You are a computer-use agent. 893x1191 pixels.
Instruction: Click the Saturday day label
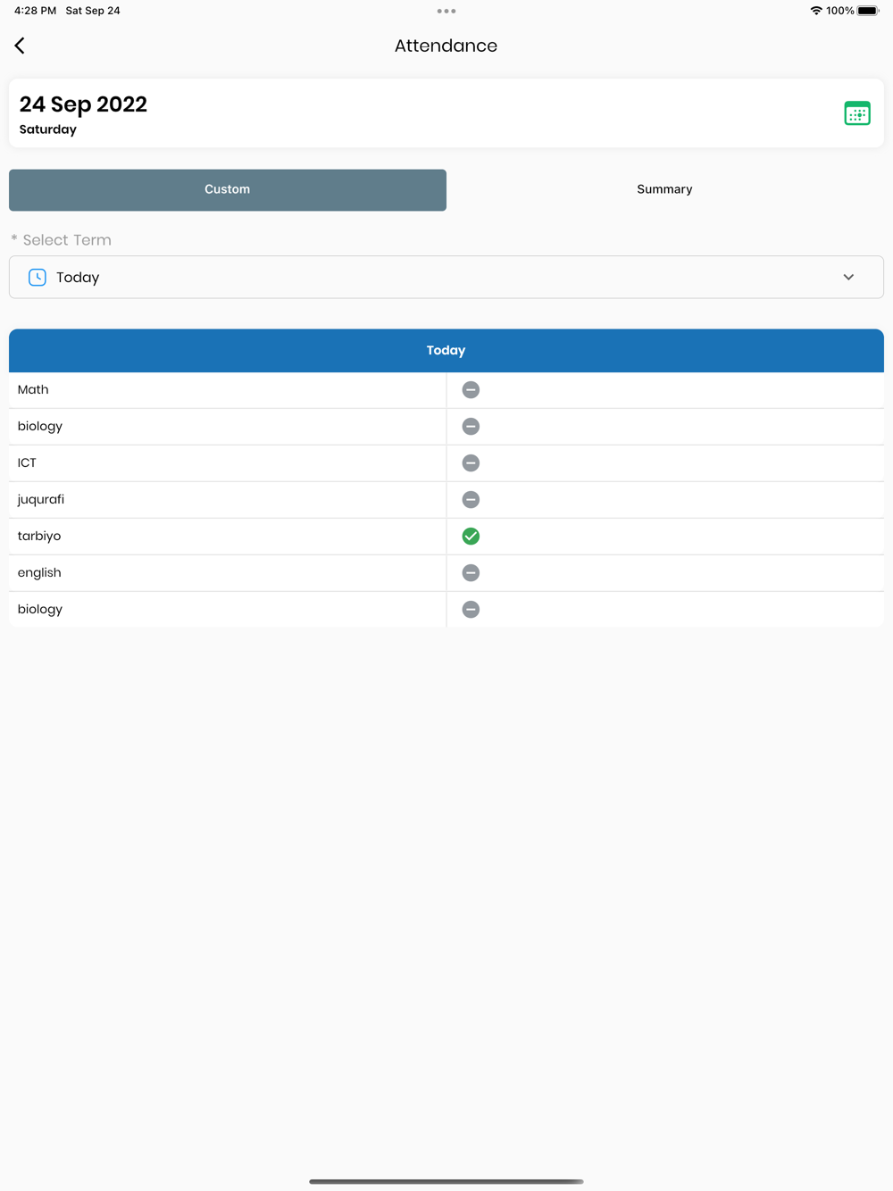point(48,130)
